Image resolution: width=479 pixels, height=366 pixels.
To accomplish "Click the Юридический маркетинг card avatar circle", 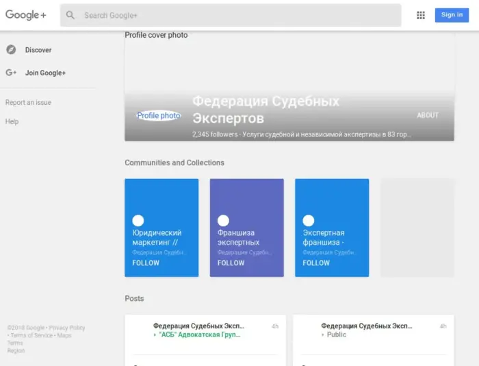I will 138,221.
